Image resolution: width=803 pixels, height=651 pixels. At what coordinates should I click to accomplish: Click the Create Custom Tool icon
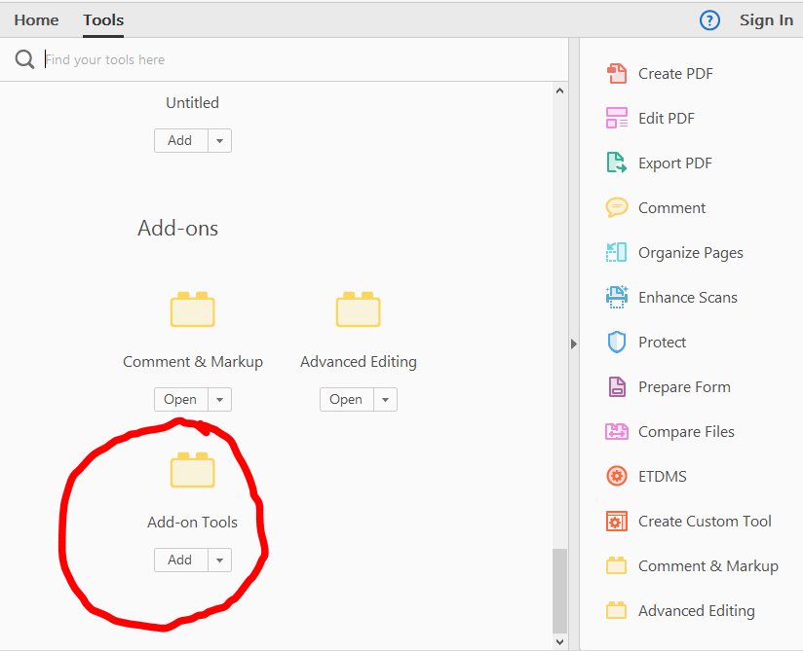pos(617,521)
